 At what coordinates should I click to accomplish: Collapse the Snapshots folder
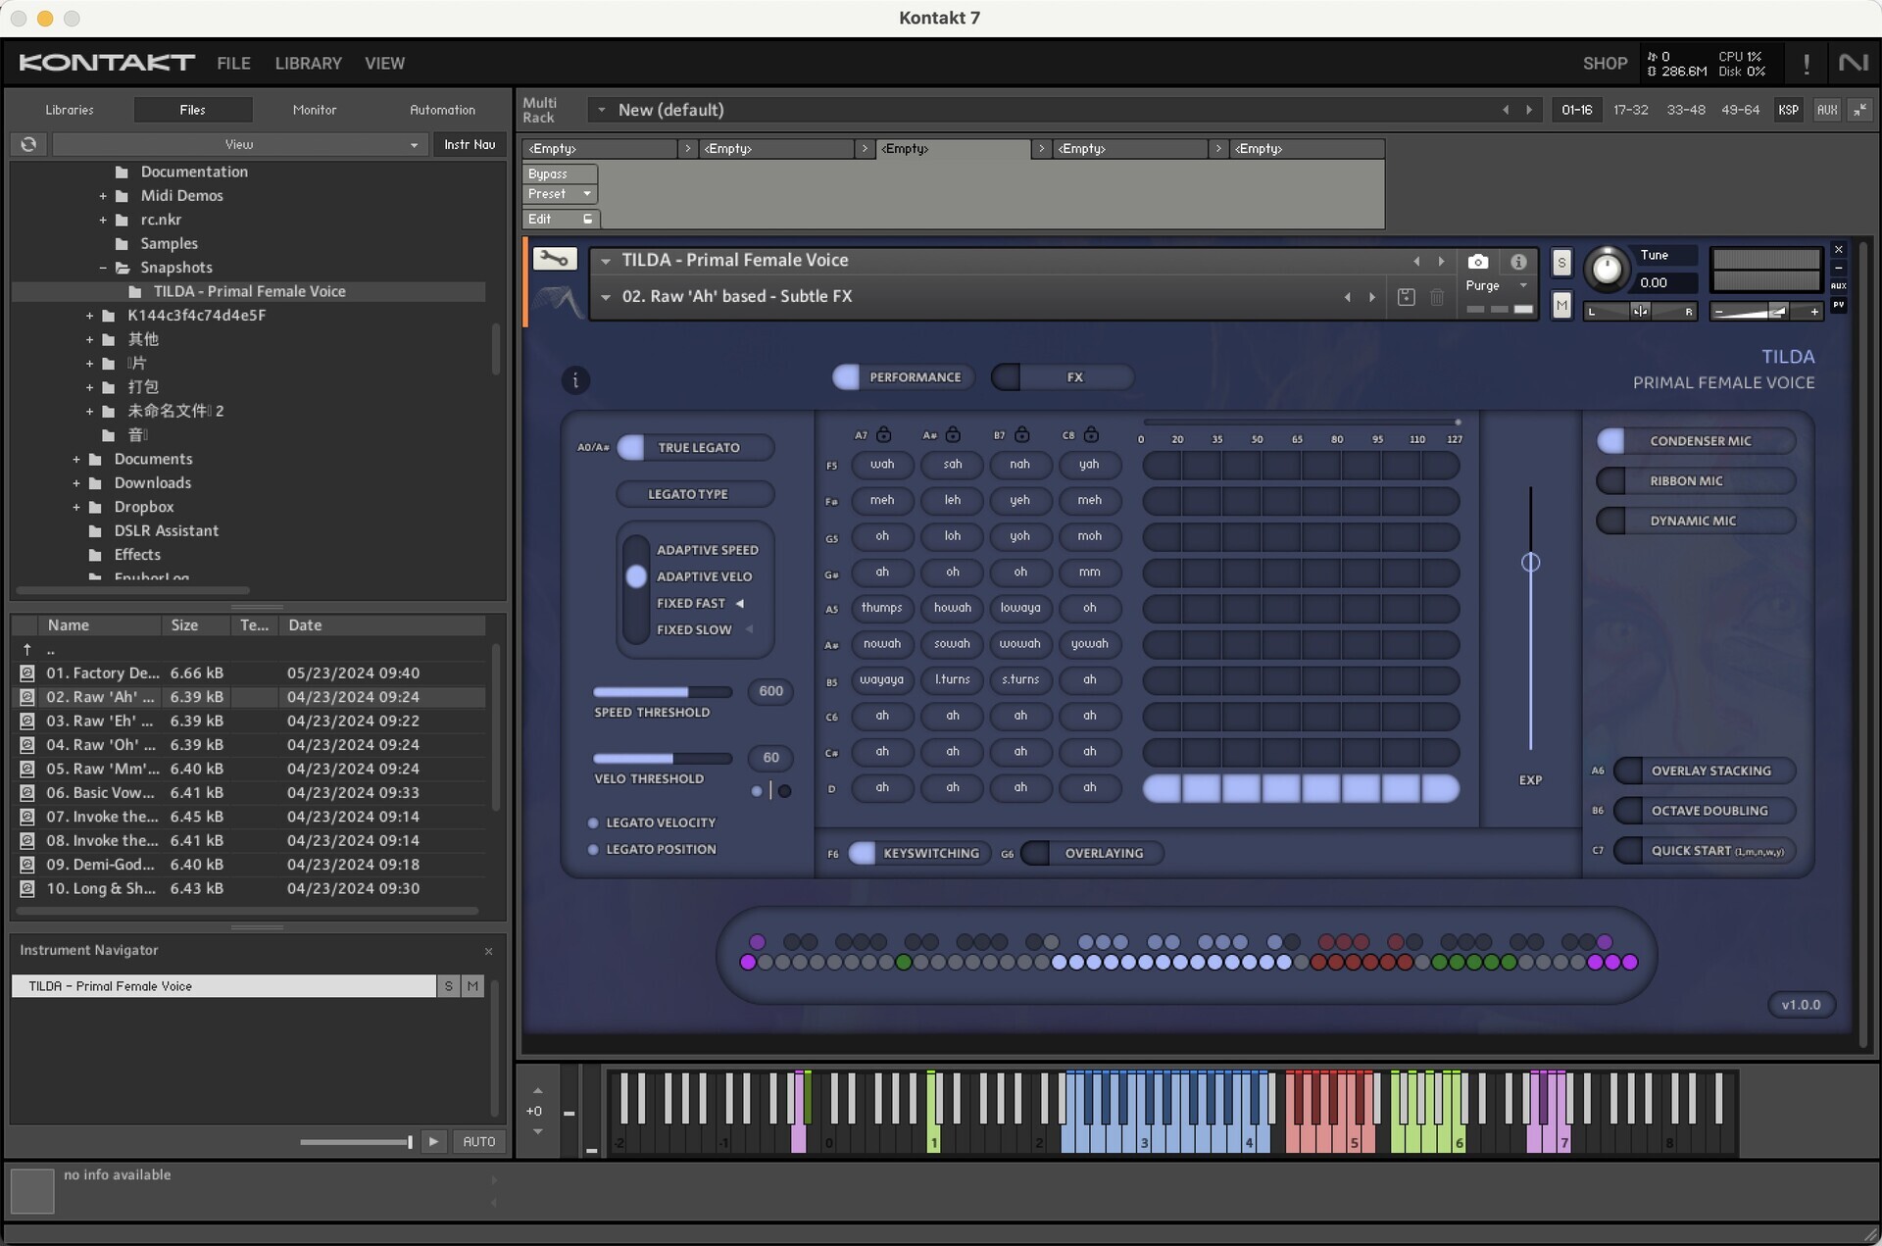tap(102, 268)
